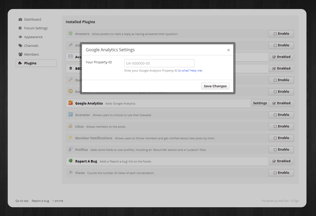
Task: Open the 'A what? Help me' link
Action: (x=191, y=71)
